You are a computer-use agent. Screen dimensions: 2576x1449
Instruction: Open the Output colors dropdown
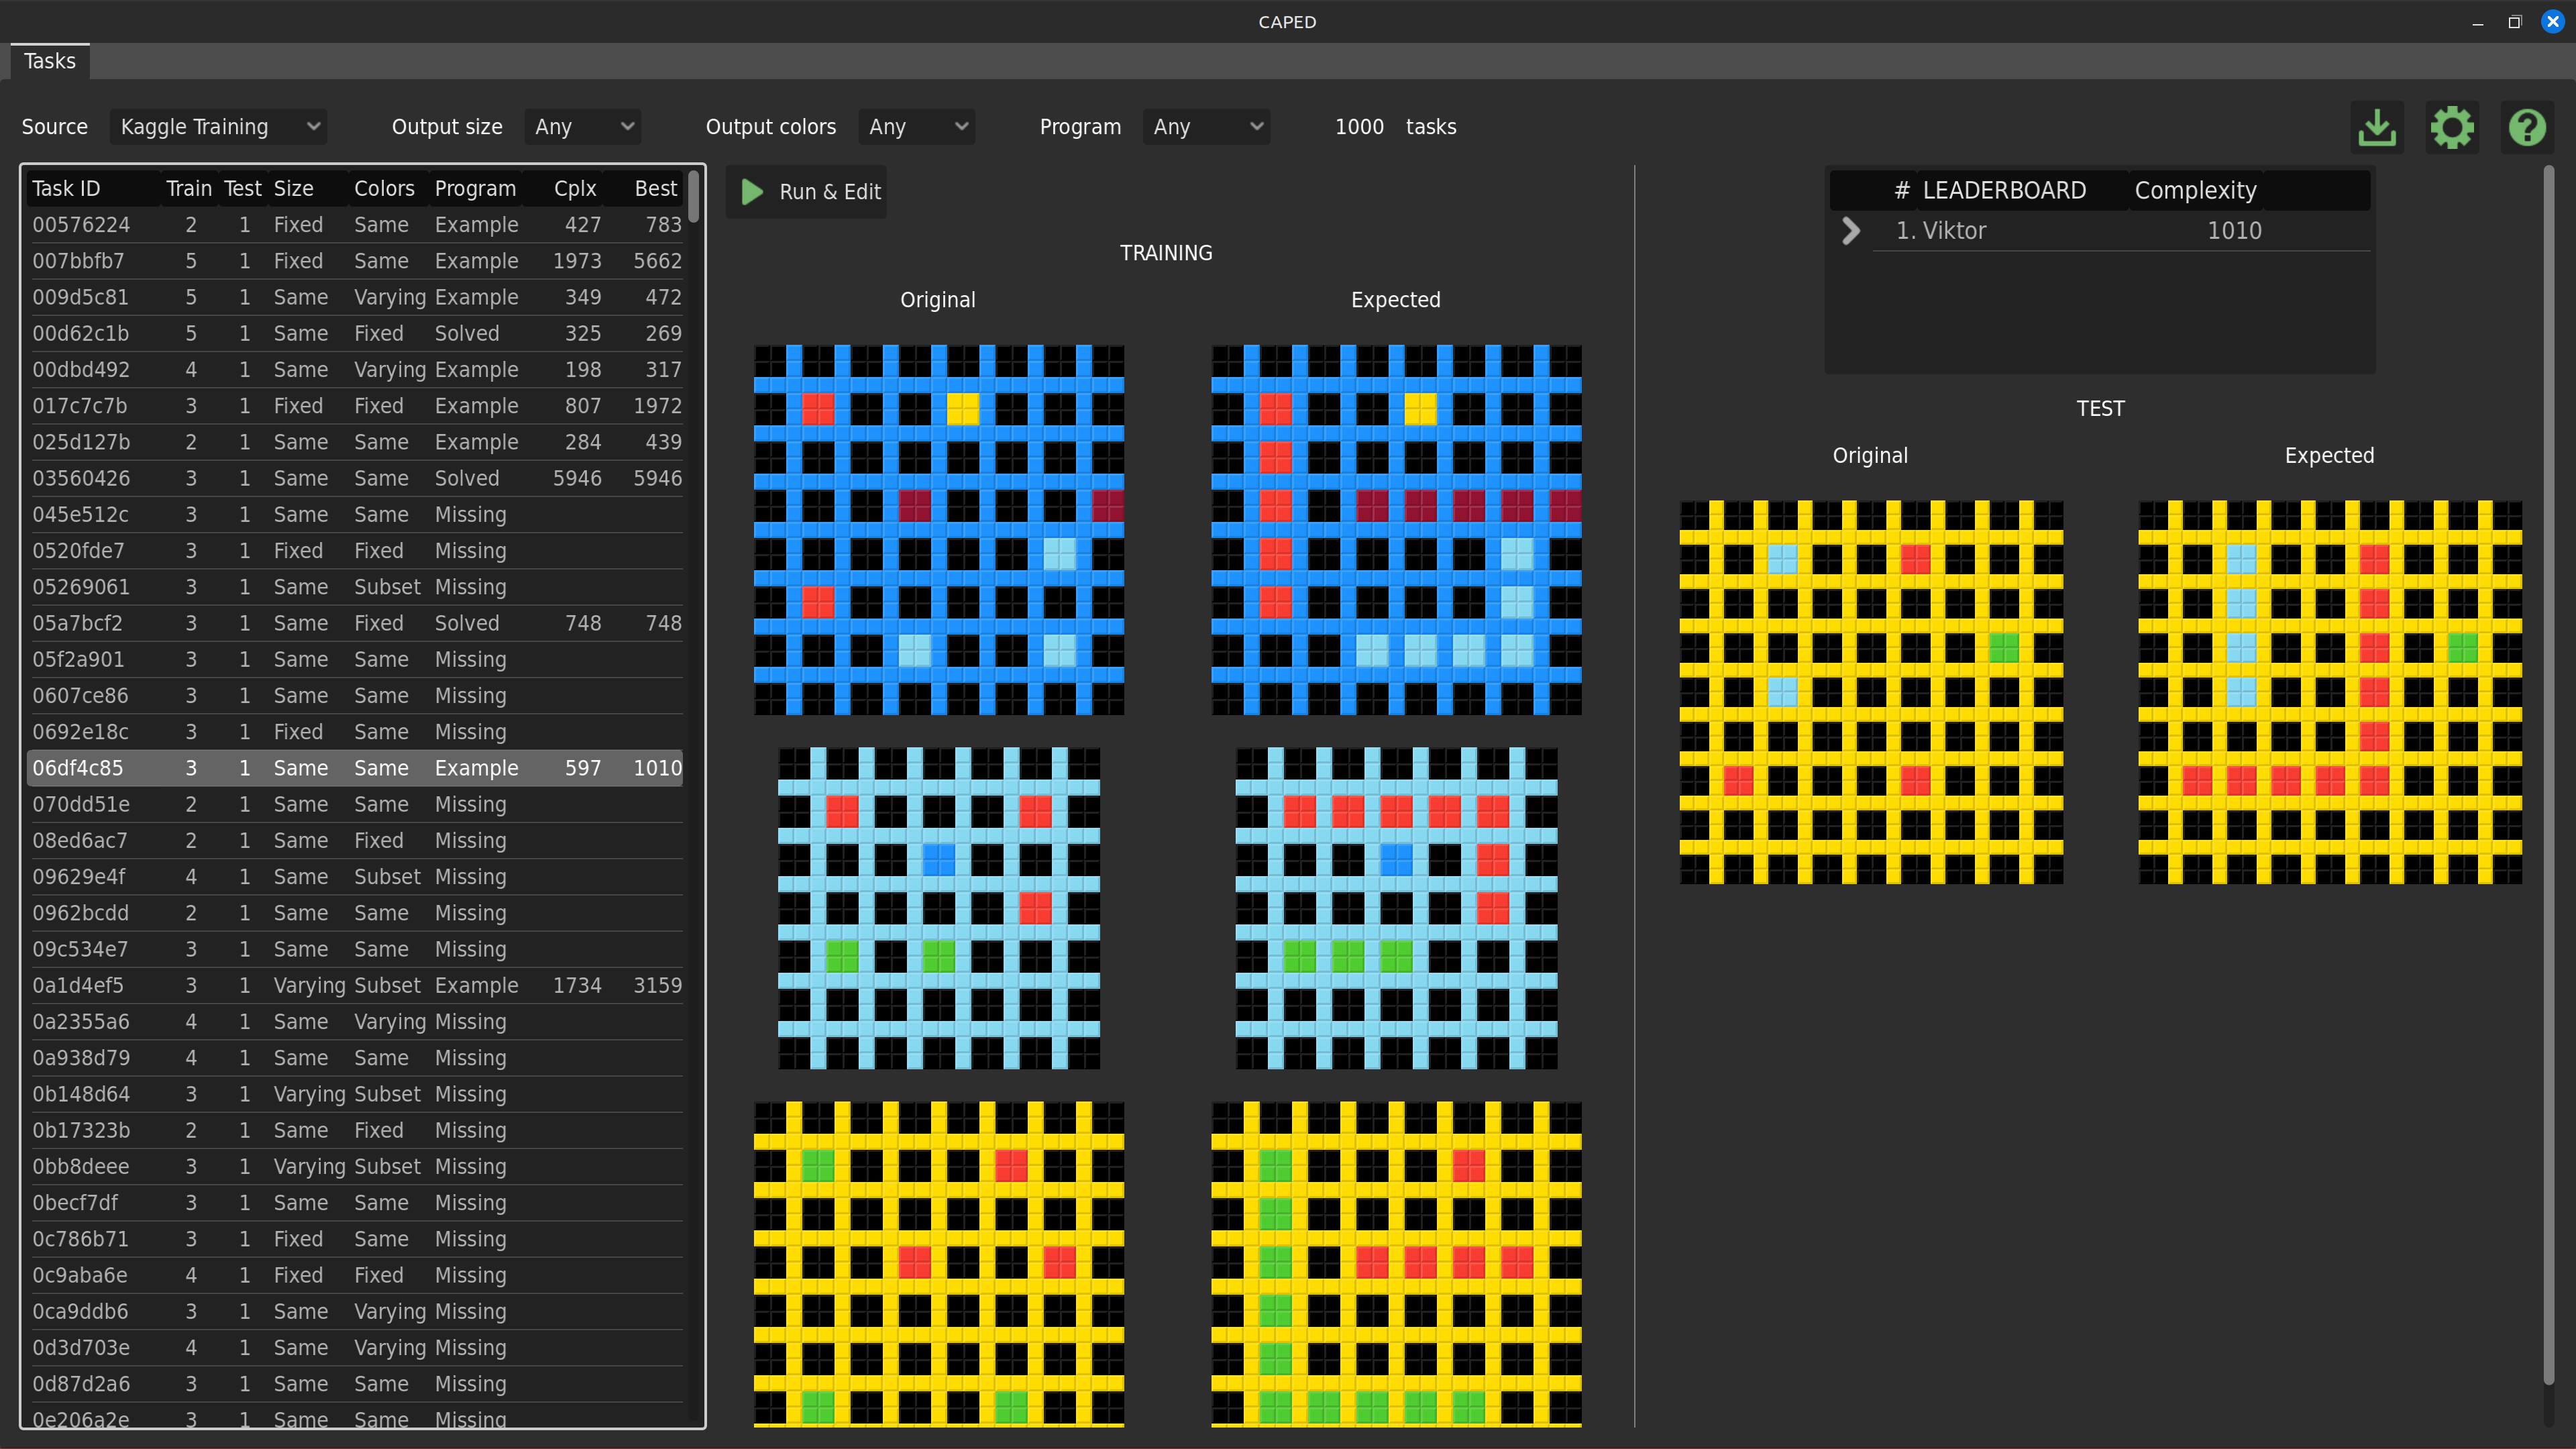point(917,127)
